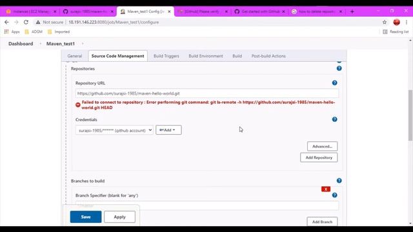Viewport: 413px width, 232px height.
Task: Close the surajsi-1985 maven GitHub tab
Action: coord(112,12)
